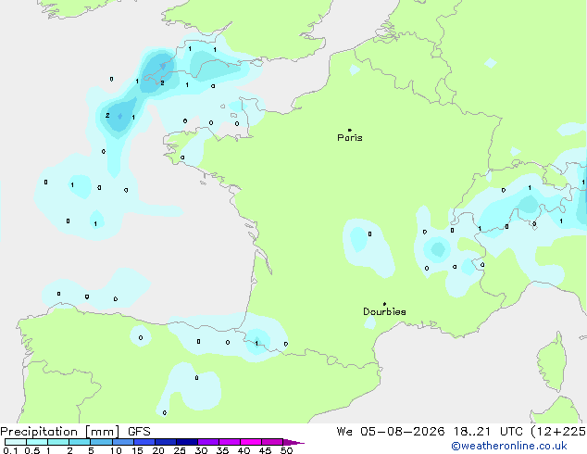Click the legend label '0.1'
The width and height of the screenshot is (587, 454).
10,450
